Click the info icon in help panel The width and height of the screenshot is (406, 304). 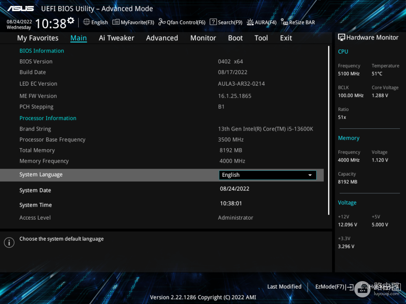coord(9,242)
